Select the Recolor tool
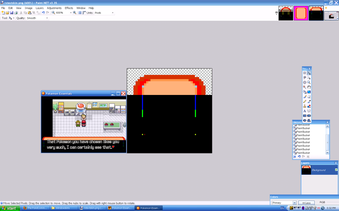339x211 pixels. (x=309, y=106)
